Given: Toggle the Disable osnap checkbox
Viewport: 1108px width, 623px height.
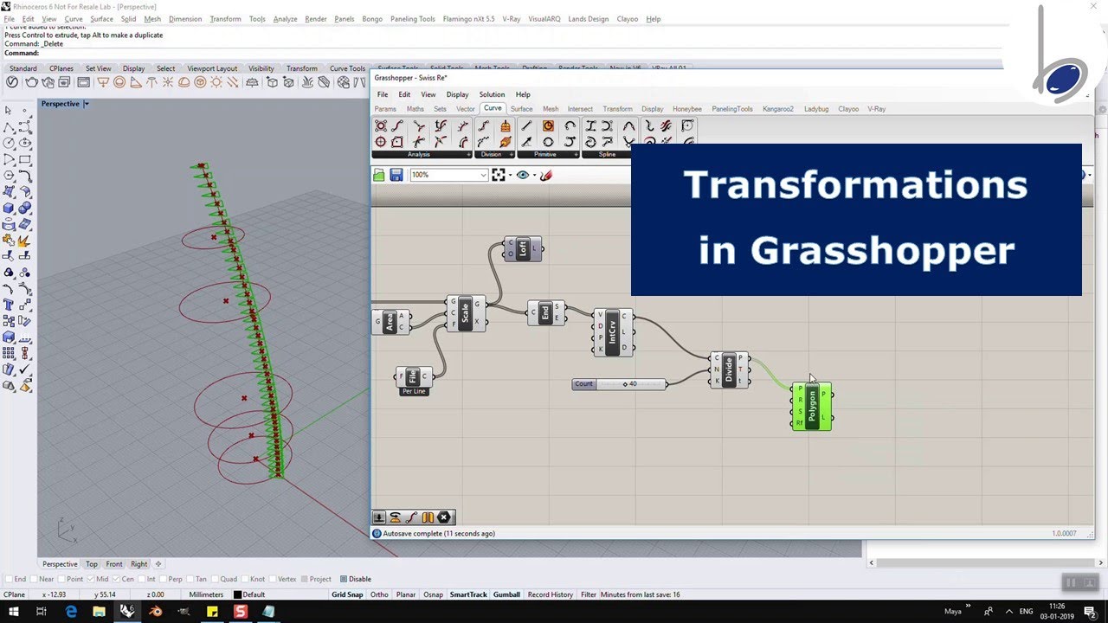Looking at the screenshot, I should tap(344, 579).
